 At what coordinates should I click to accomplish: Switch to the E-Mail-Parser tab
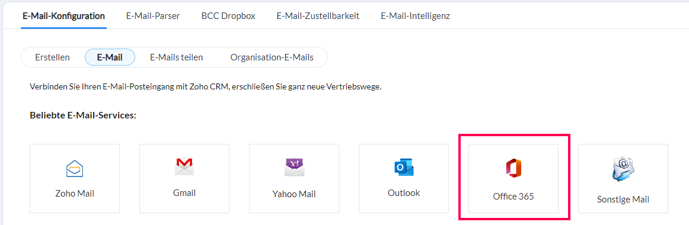point(153,16)
